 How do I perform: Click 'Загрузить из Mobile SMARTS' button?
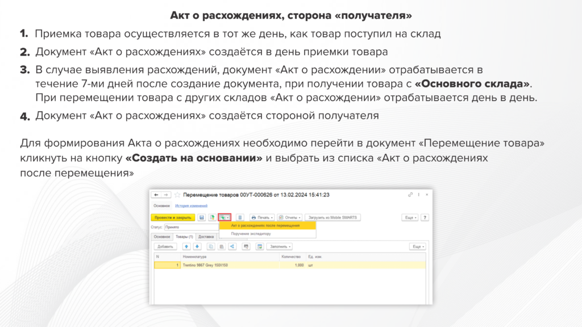(332, 217)
